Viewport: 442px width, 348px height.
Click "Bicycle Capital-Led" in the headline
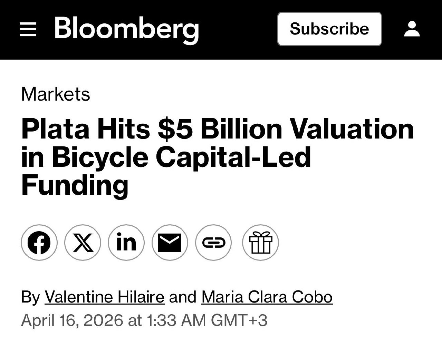[181, 157]
